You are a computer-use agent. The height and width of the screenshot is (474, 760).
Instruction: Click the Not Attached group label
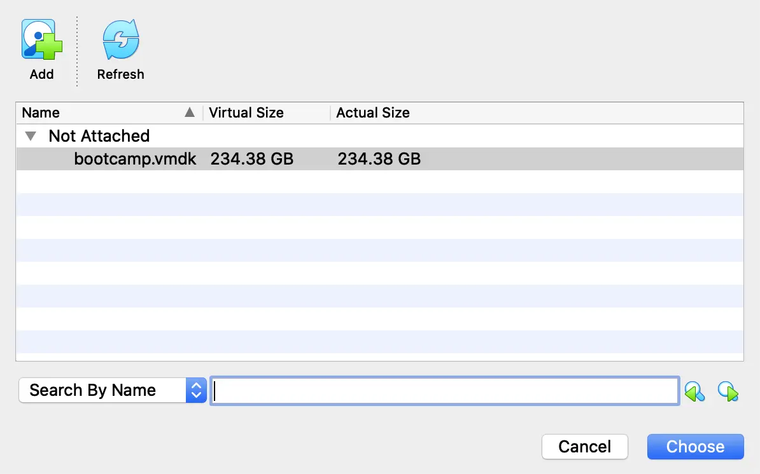[x=99, y=135]
